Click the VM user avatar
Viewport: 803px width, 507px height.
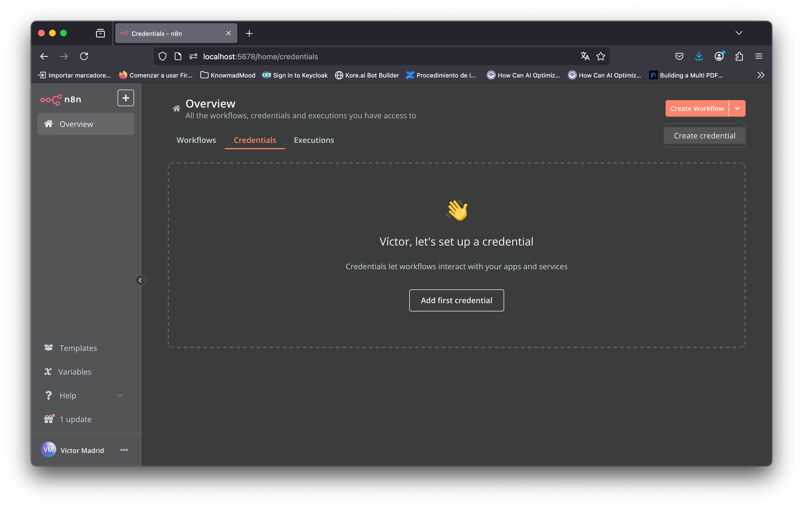click(x=49, y=450)
